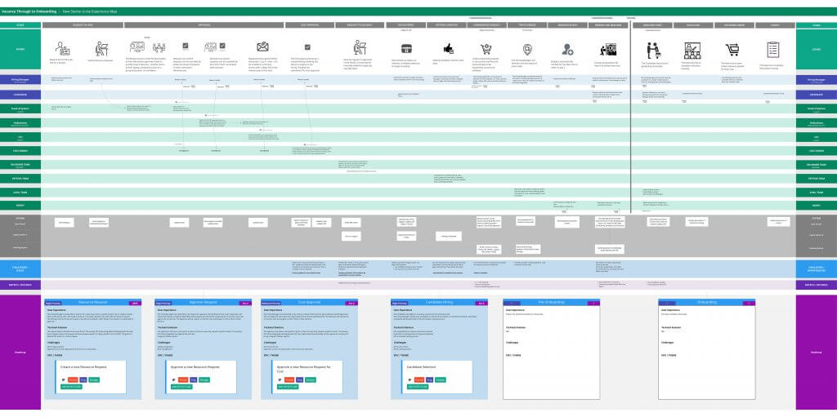Click the classroom induction training icon
Image resolution: width=837 pixels, height=417 pixels.
(x=692, y=51)
